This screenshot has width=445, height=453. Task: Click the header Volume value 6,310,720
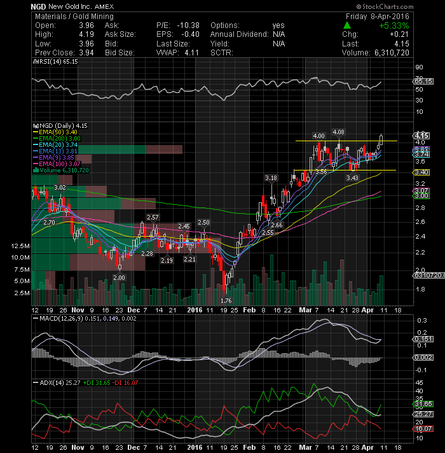pos(392,53)
